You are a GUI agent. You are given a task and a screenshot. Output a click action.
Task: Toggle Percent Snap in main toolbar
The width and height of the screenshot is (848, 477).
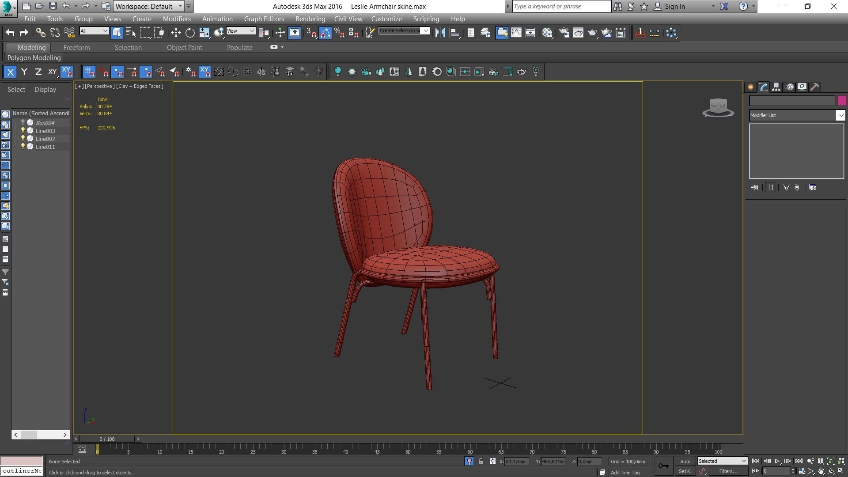click(x=340, y=33)
